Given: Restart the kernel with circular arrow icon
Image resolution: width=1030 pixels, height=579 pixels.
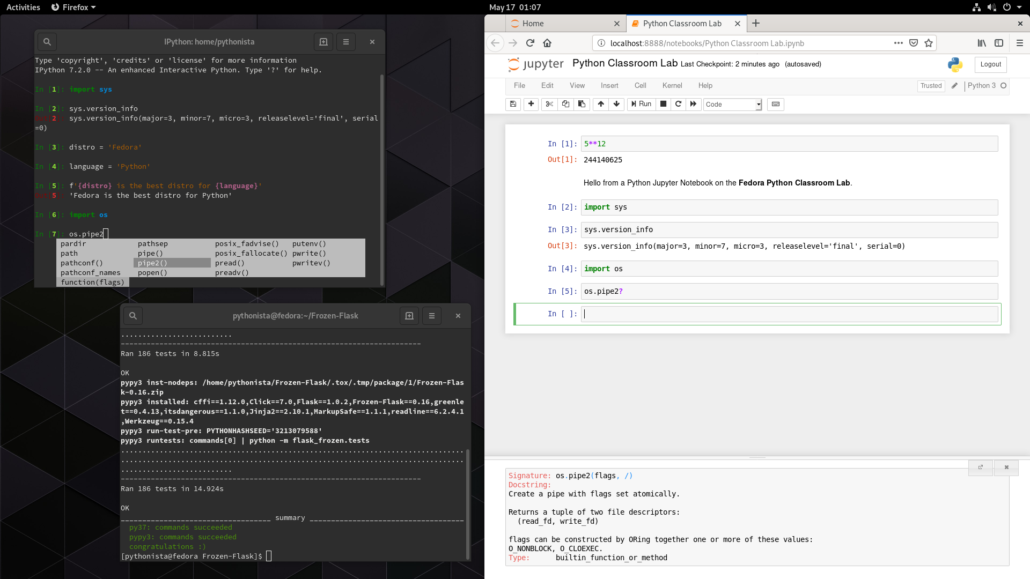Looking at the screenshot, I should (x=678, y=104).
